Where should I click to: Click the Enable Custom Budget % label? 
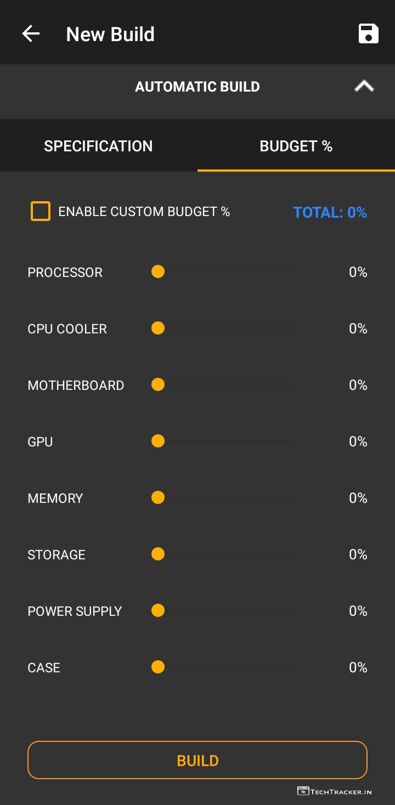pos(144,212)
